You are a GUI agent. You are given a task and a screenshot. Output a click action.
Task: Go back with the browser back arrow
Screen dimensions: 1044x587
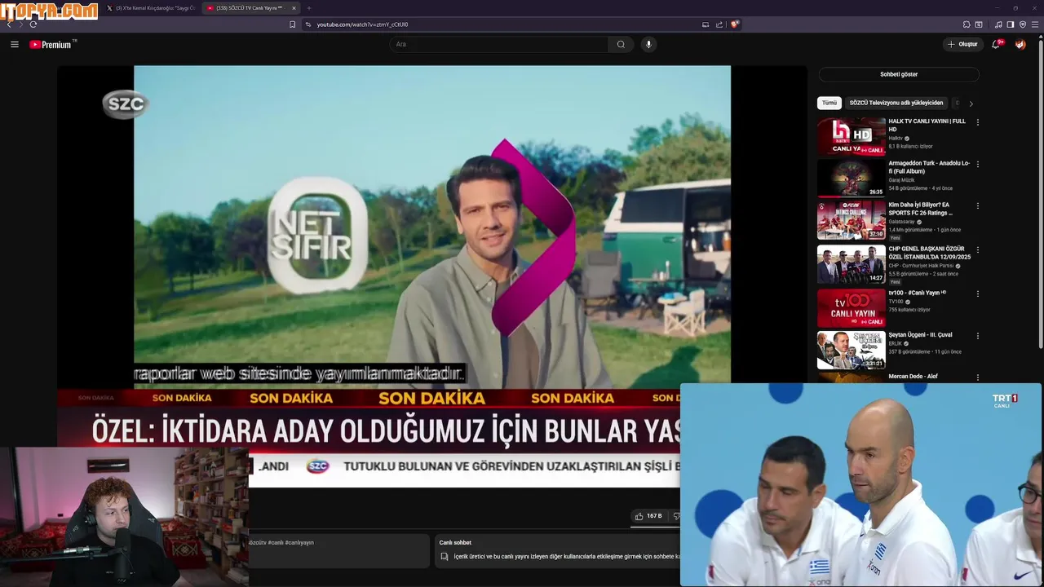(9, 24)
